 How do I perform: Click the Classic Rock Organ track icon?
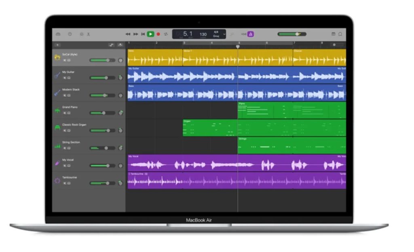pyautogui.click(x=57, y=128)
